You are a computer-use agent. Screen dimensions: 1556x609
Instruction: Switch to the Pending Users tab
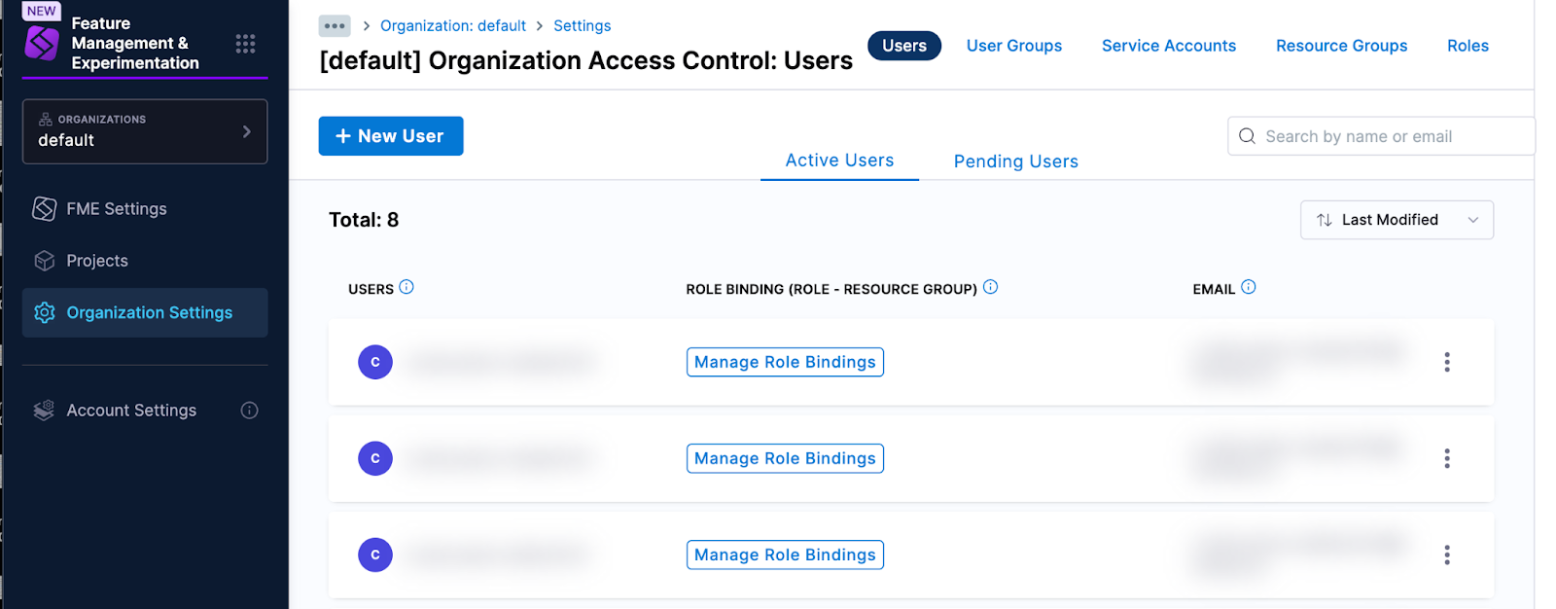[1015, 161]
